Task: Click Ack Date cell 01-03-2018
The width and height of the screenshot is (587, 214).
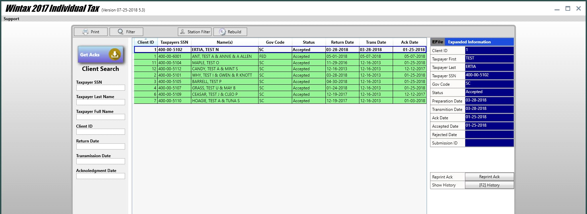Action: coord(409,101)
